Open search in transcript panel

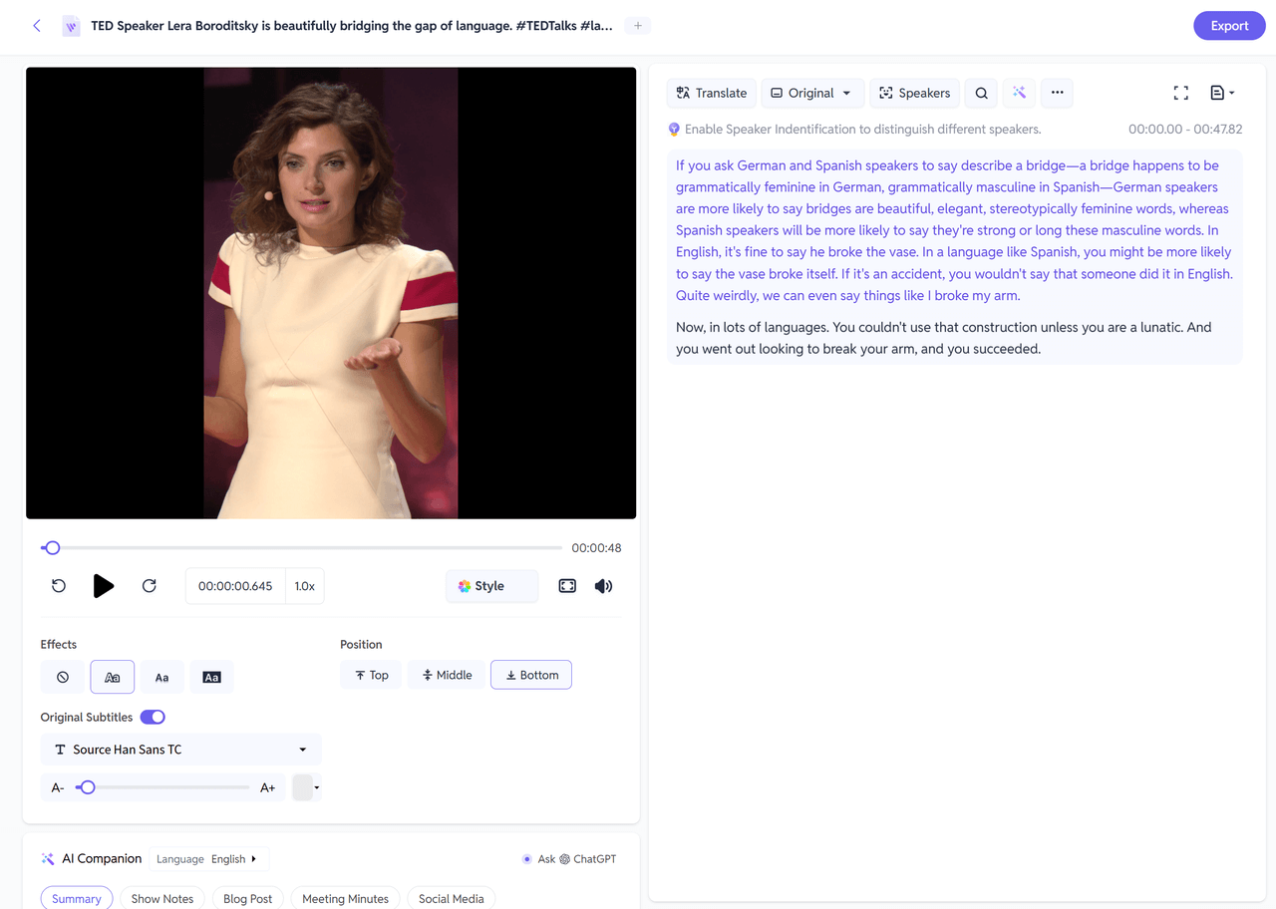[x=981, y=93]
